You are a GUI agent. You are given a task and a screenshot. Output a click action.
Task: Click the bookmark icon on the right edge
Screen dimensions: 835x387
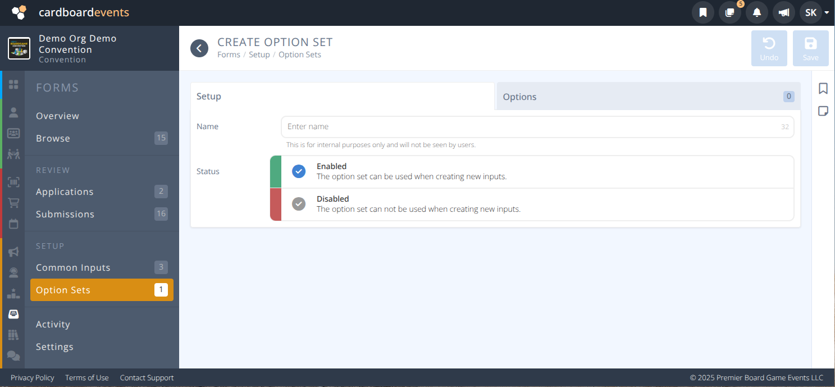point(823,88)
